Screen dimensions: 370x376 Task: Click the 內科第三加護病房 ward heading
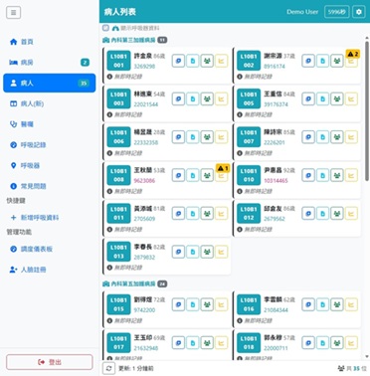coord(133,40)
